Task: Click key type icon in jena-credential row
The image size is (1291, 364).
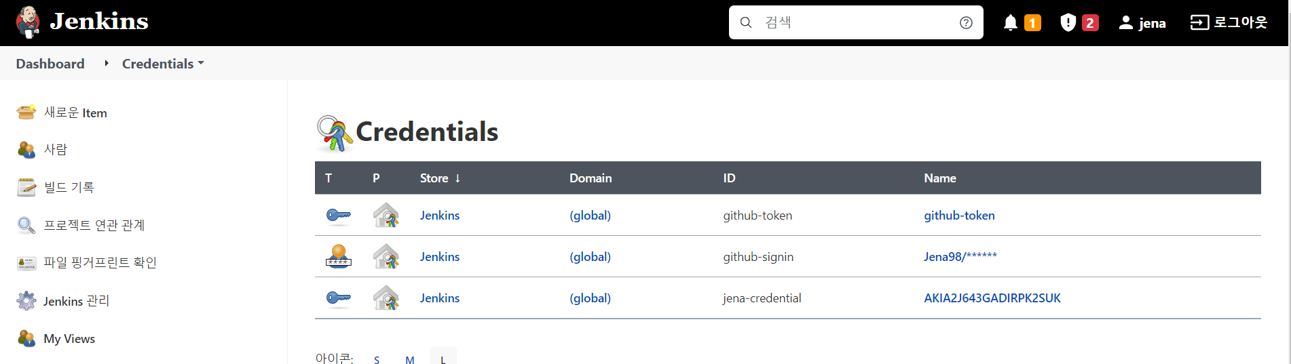Action: point(339,298)
